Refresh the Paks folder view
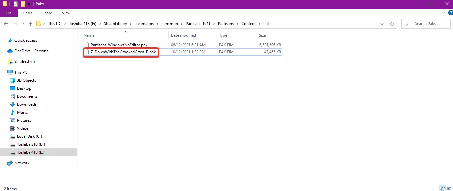453x191 pixels. click(x=392, y=24)
